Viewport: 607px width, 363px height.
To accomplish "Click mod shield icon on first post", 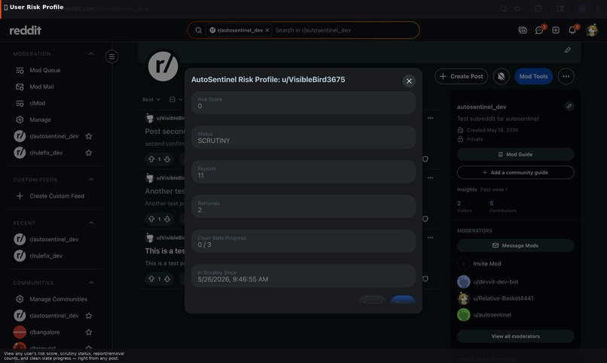I will 425,159.
